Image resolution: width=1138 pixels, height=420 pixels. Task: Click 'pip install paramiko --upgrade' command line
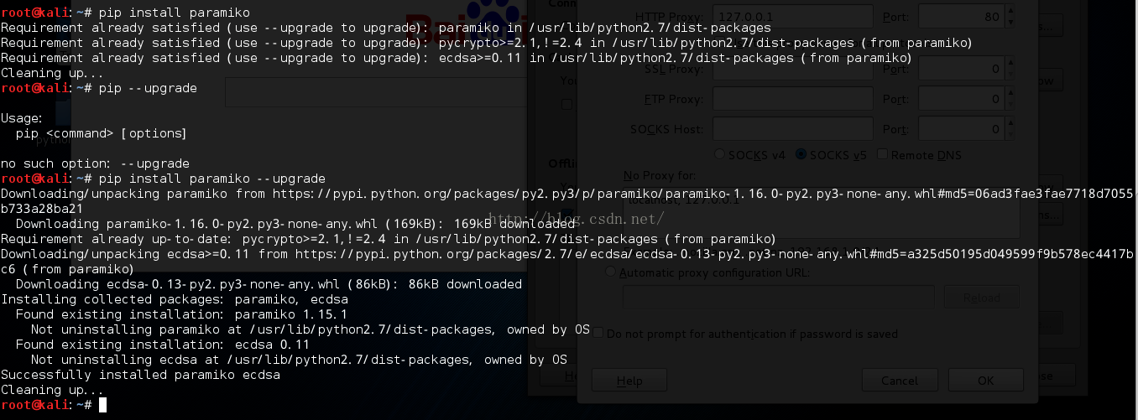point(211,179)
